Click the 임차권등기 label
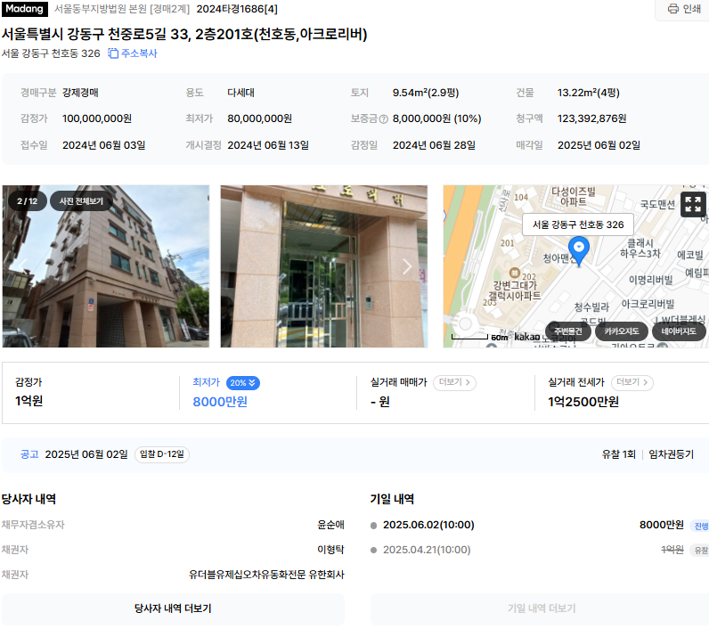Viewport: 709px width, 629px height. (671, 454)
